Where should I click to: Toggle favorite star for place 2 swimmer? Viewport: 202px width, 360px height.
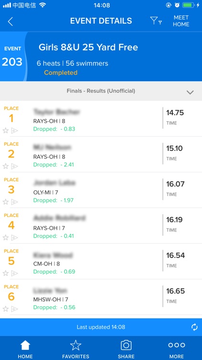5,166
